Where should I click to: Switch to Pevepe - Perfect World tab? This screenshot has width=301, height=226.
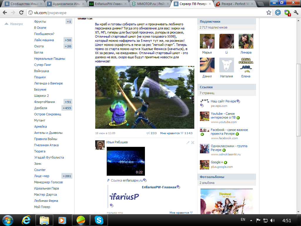(235, 4)
